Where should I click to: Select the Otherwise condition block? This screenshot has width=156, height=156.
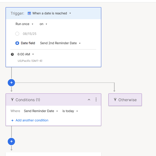pos(125,100)
